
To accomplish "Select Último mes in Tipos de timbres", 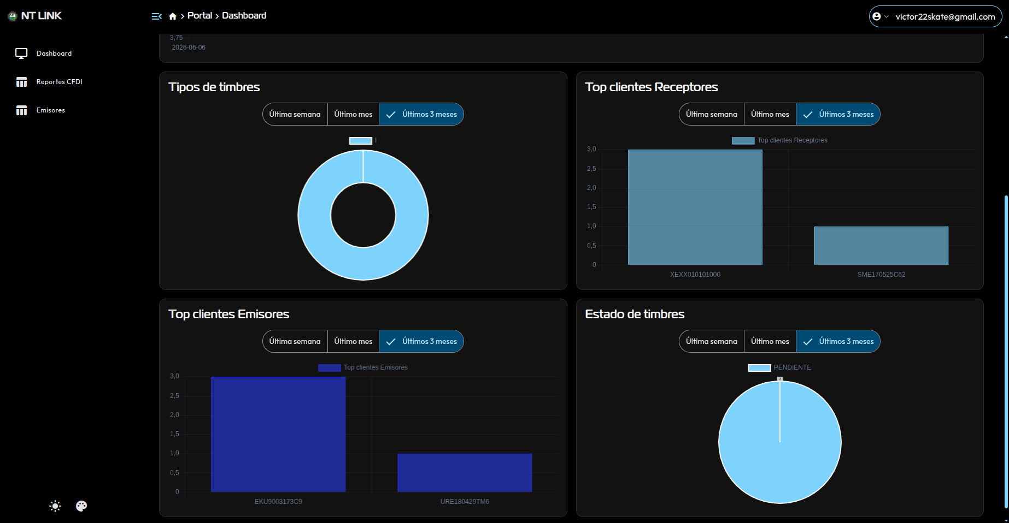I will 353,114.
